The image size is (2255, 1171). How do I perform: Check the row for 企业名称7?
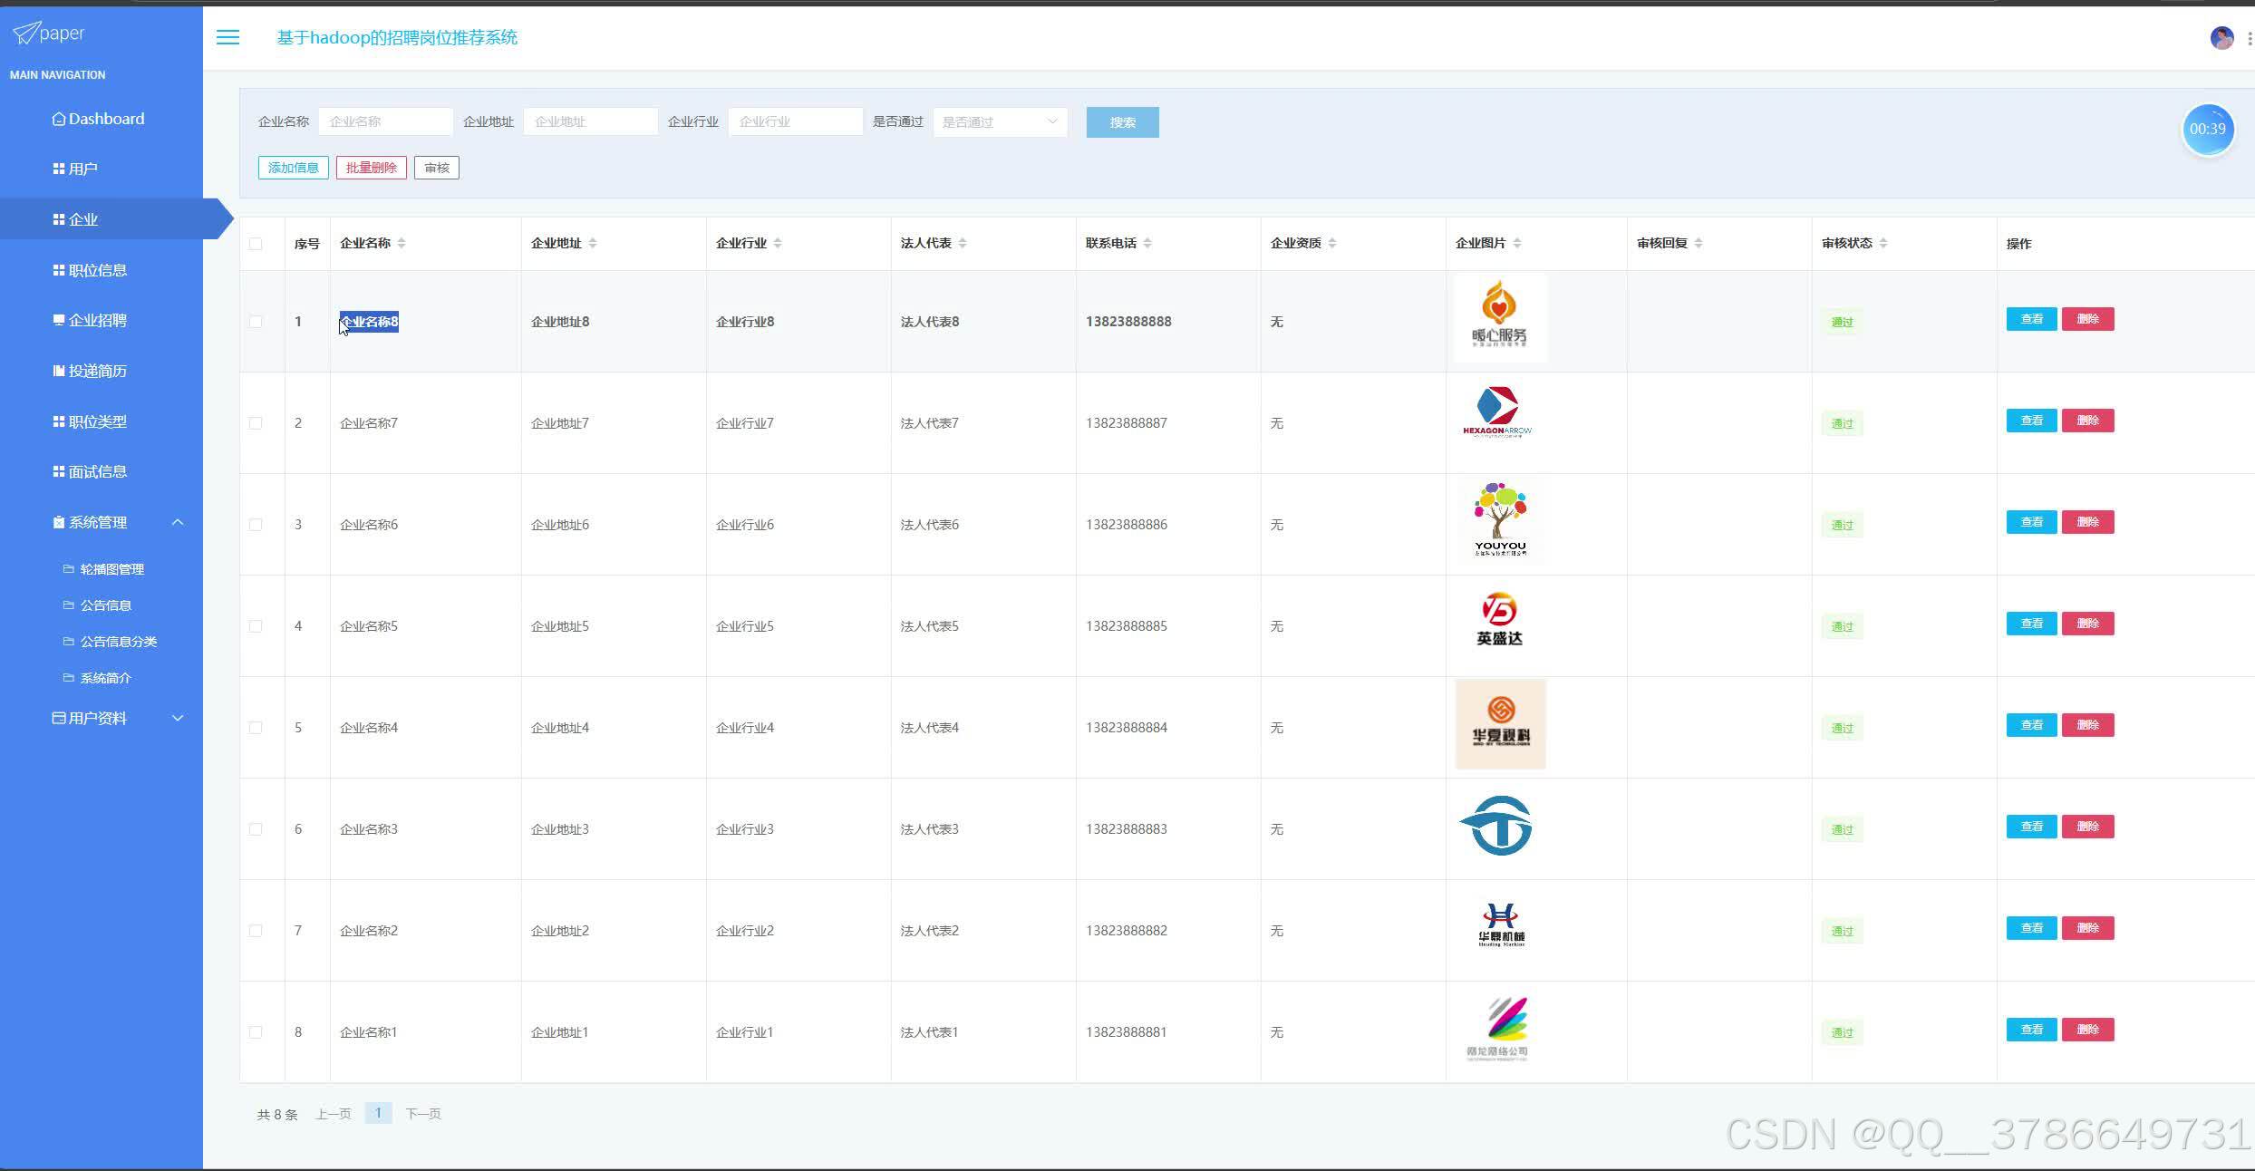(x=256, y=423)
